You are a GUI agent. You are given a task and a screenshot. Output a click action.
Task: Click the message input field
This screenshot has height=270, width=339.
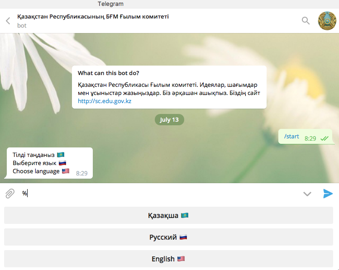[x=158, y=194]
